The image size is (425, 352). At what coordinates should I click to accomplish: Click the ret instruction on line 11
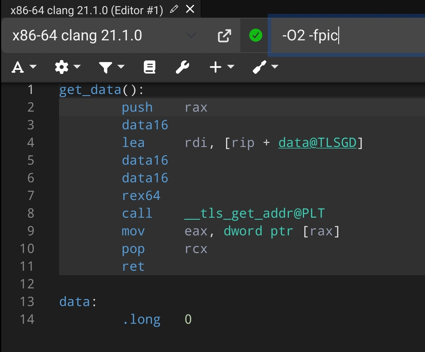coord(133,267)
